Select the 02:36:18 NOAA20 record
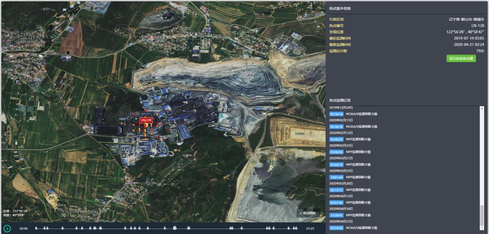Screen dimensions: 489x234 point(336,127)
